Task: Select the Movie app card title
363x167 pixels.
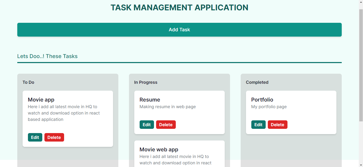Action: (41, 100)
